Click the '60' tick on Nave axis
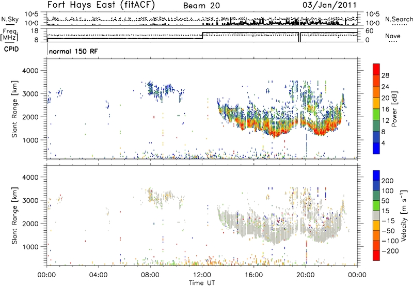Screen dimensions: 413x286 click(x=370, y=31)
